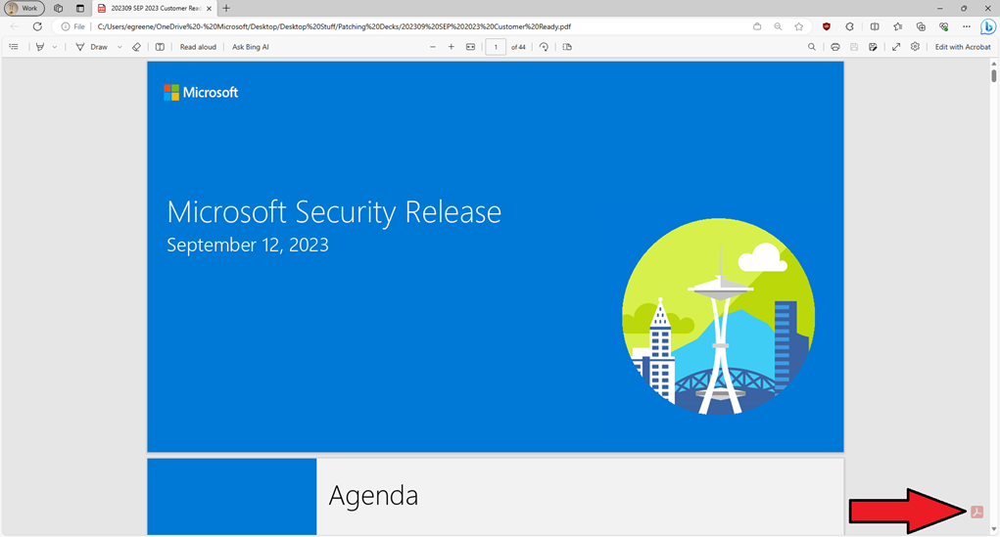This screenshot has width=1000, height=537.
Task: Click the Microsoft Security Release title
Action: click(334, 212)
